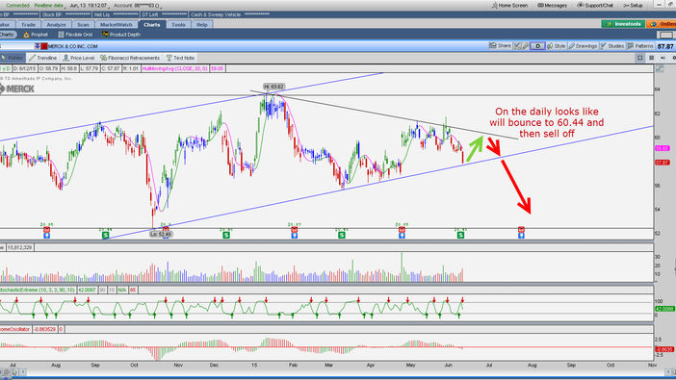
Task: Click the time axis right scroll arrow
Action: pyautogui.click(x=668, y=372)
